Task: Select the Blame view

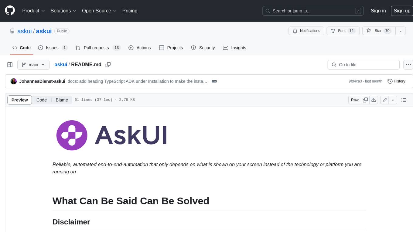Action: (x=62, y=100)
